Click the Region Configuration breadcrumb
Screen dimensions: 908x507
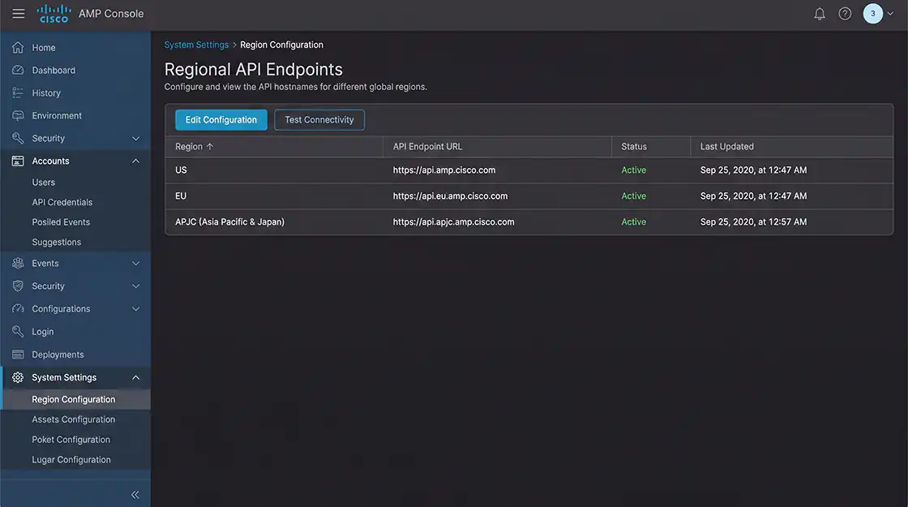(x=281, y=45)
